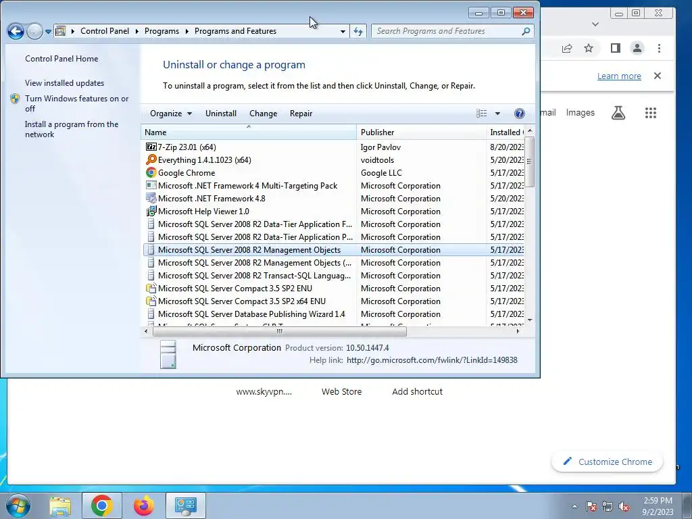692x519 pixels.
Task: Click the voidtools publisher cell
Action: [377, 159]
